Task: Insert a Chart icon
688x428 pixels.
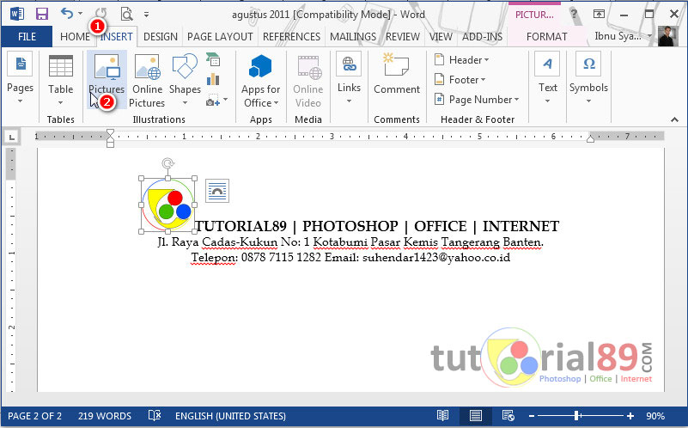Action: click(x=213, y=79)
